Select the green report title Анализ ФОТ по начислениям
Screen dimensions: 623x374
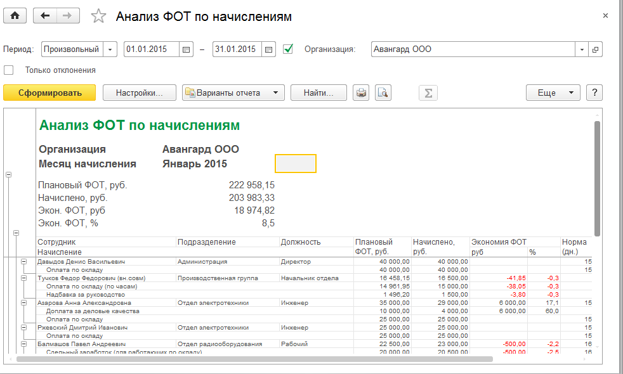click(x=140, y=125)
